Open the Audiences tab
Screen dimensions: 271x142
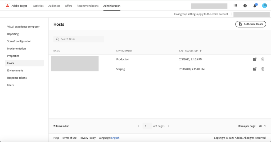coord(54,6)
